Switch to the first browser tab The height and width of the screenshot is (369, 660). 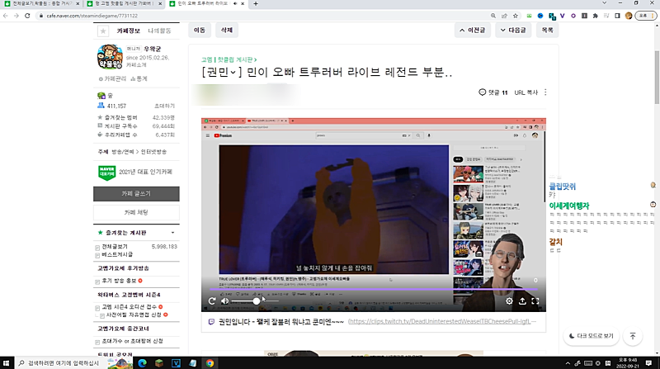point(41,3)
